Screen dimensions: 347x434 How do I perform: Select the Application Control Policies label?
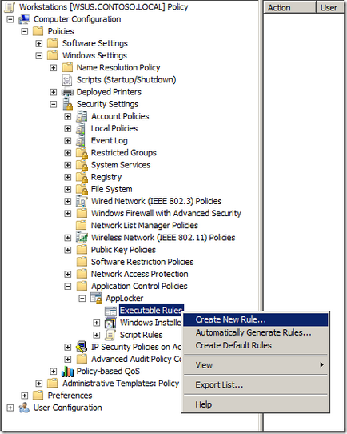pos(139,286)
